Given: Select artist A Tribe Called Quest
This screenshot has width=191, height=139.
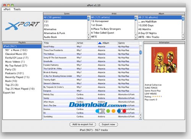Looking at the screenshot, I should [x=113, y=33].
